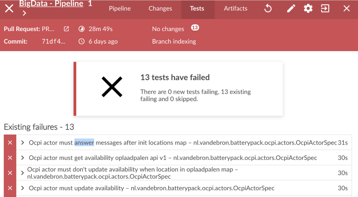This screenshot has width=358, height=197.
Task: Open pipeline configuration gear icon
Action: (x=308, y=9)
